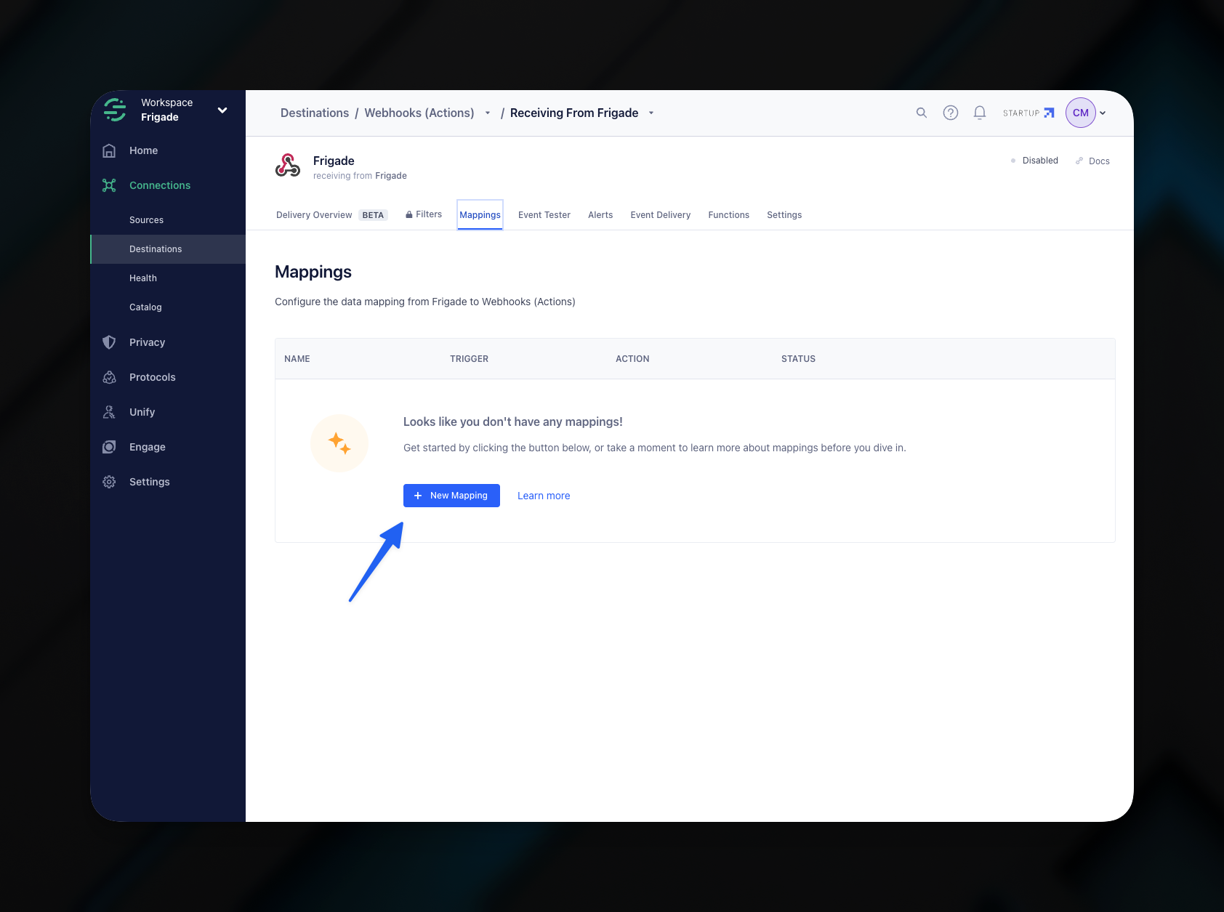This screenshot has width=1224, height=912.
Task: Switch to the Filters tab
Action: tap(424, 214)
